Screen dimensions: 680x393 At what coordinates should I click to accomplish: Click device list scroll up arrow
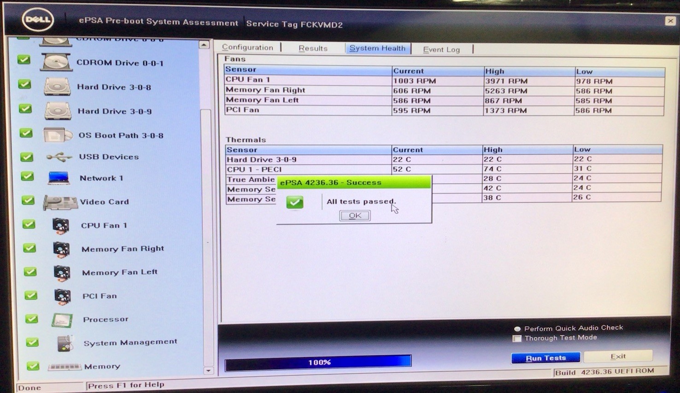(204, 45)
